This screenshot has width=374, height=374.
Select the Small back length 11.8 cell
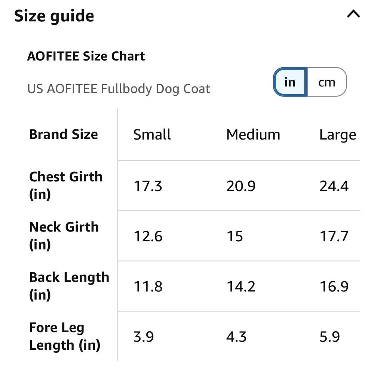(x=148, y=286)
